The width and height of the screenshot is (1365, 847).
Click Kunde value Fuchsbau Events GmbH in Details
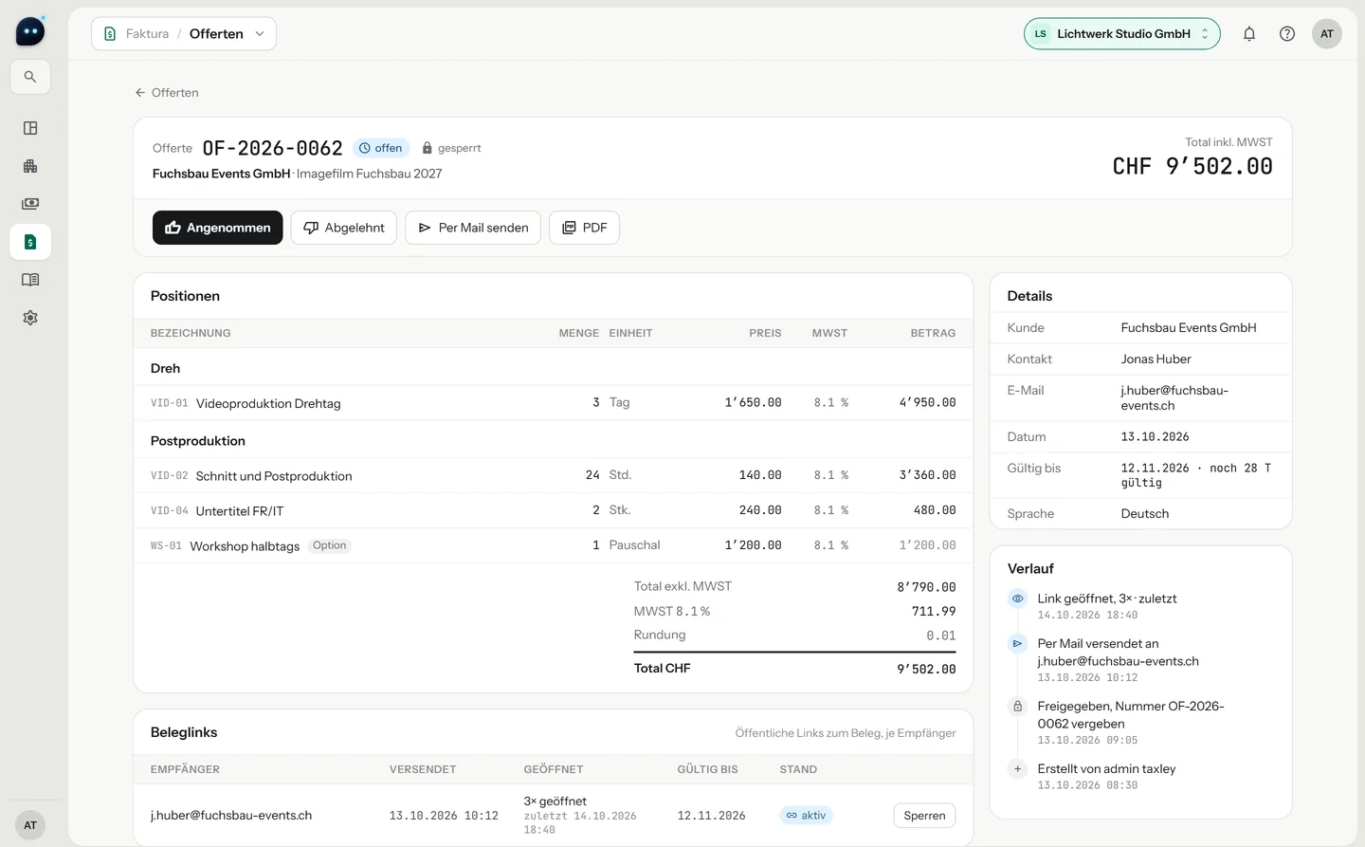(1189, 327)
